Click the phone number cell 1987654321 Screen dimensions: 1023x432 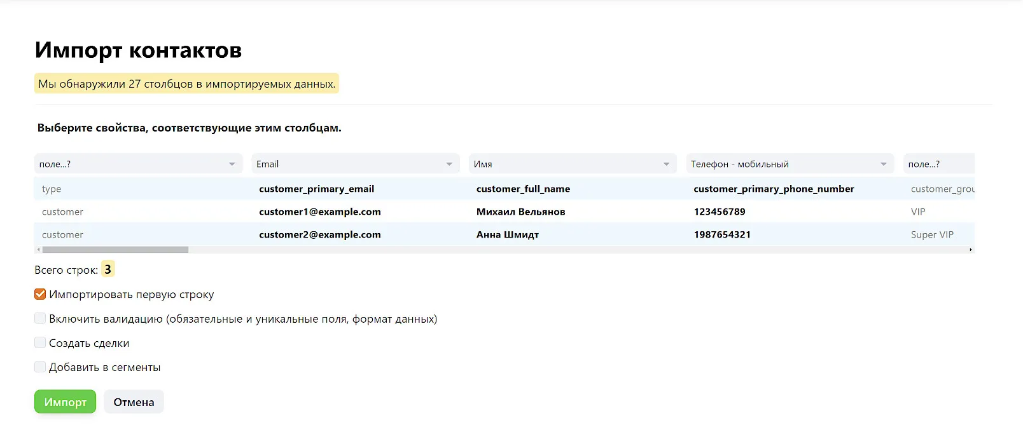(x=722, y=234)
